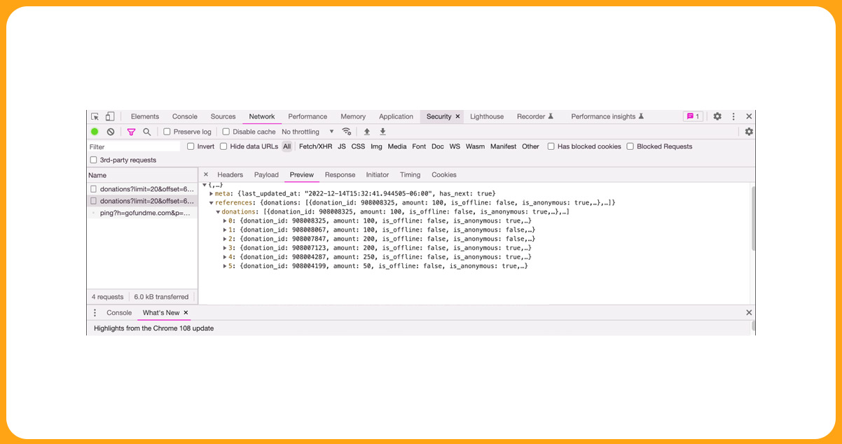Clear the network log with the block icon
Image resolution: width=842 pixels, height=444 pixels.
point(110,132)
